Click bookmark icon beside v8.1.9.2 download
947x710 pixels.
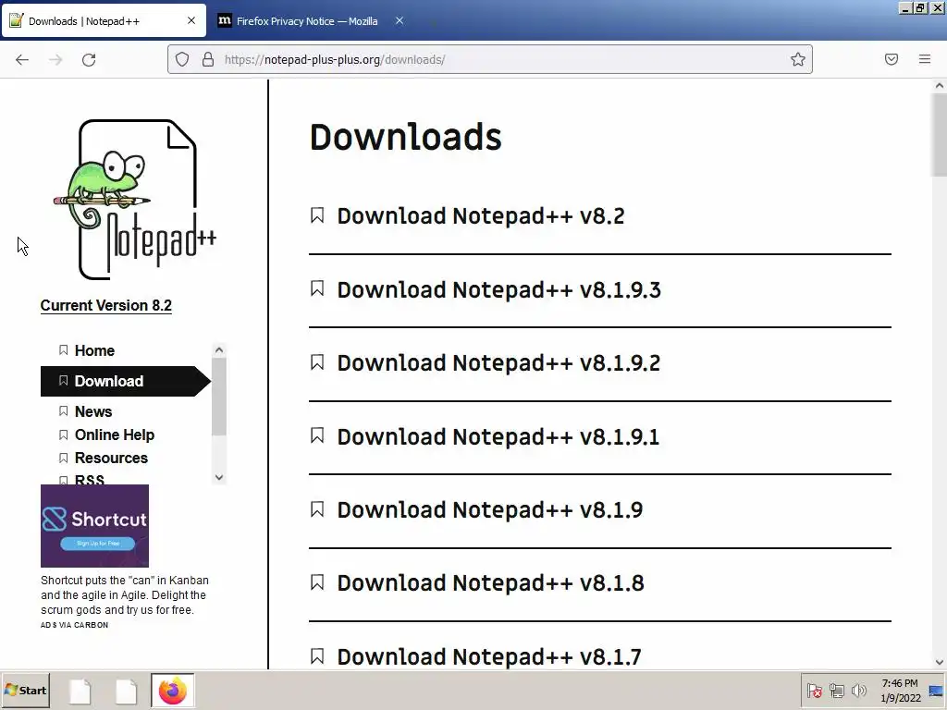click(317, 362)
